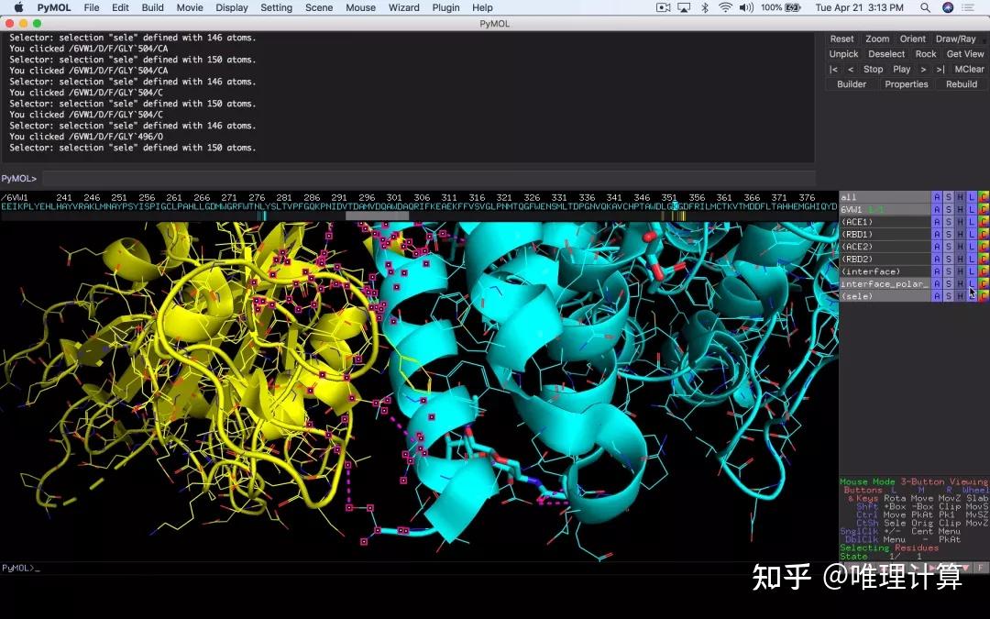Toggle the (RBD2) selection
Screen dimensions: 990x619
click(885, 259)
